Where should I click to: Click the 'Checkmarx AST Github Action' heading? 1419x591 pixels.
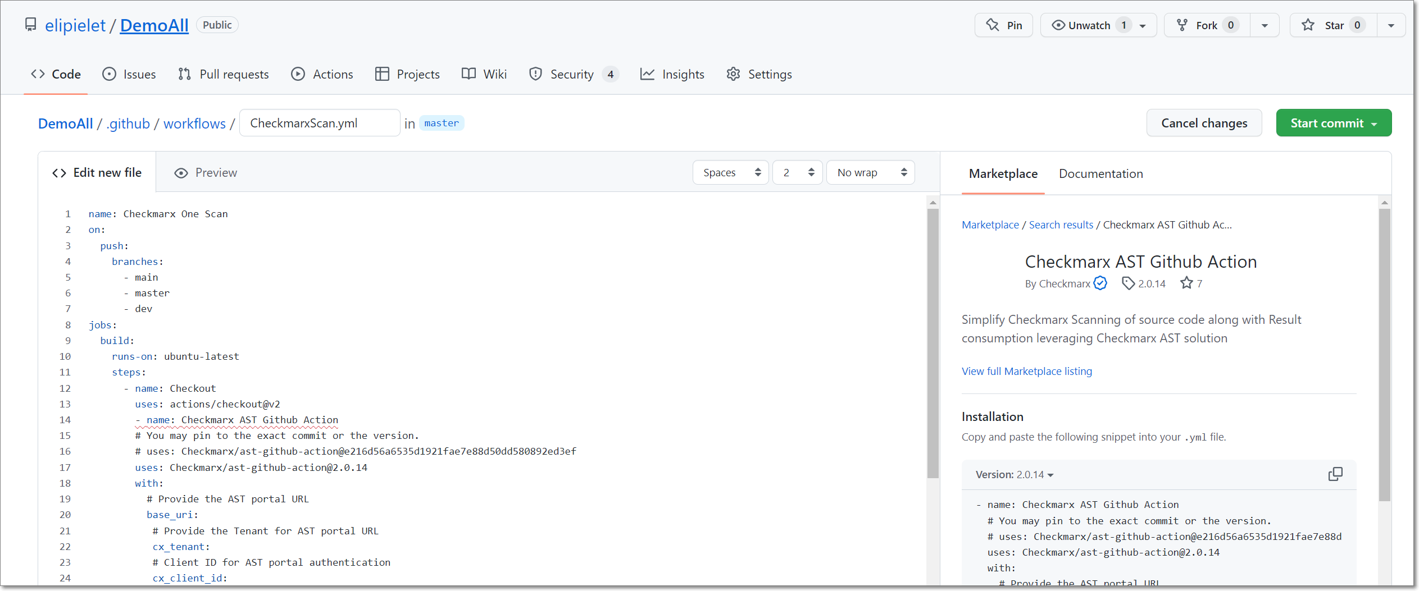1140,262
